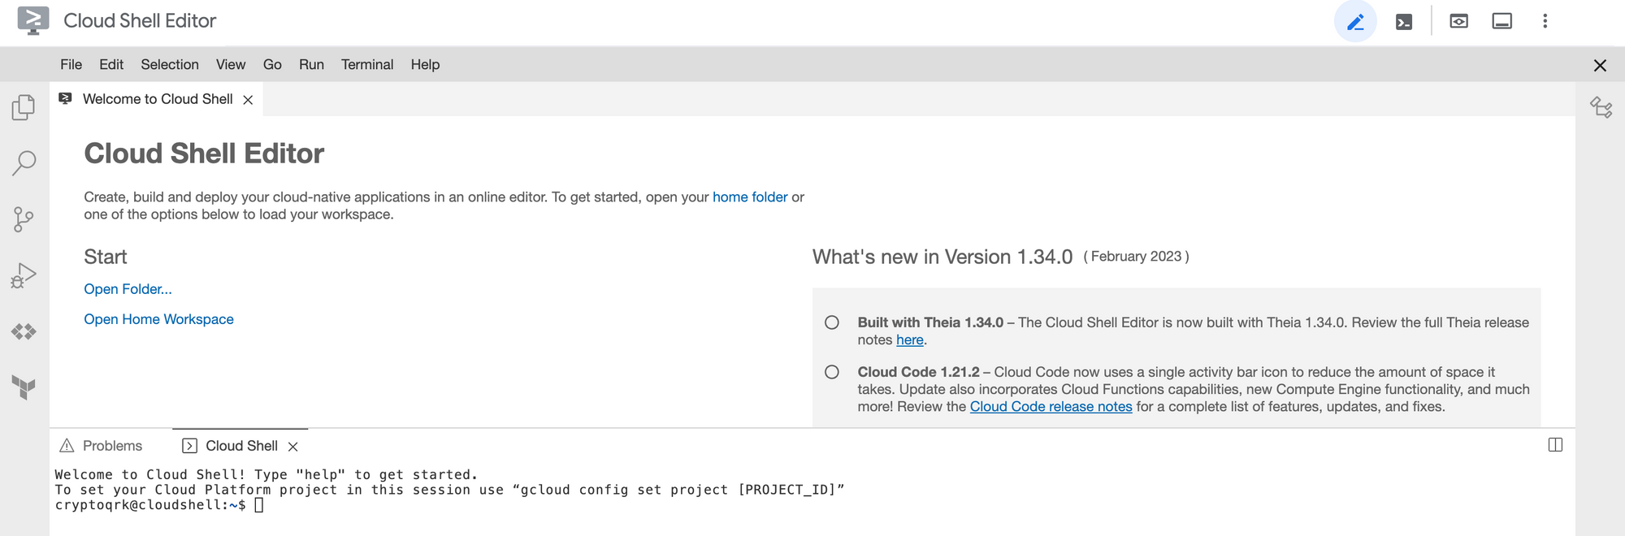Toggle the bottom panel visibility icon
The width and height of the screenshot is (1625, 536).
click(x=1501, y=21)
